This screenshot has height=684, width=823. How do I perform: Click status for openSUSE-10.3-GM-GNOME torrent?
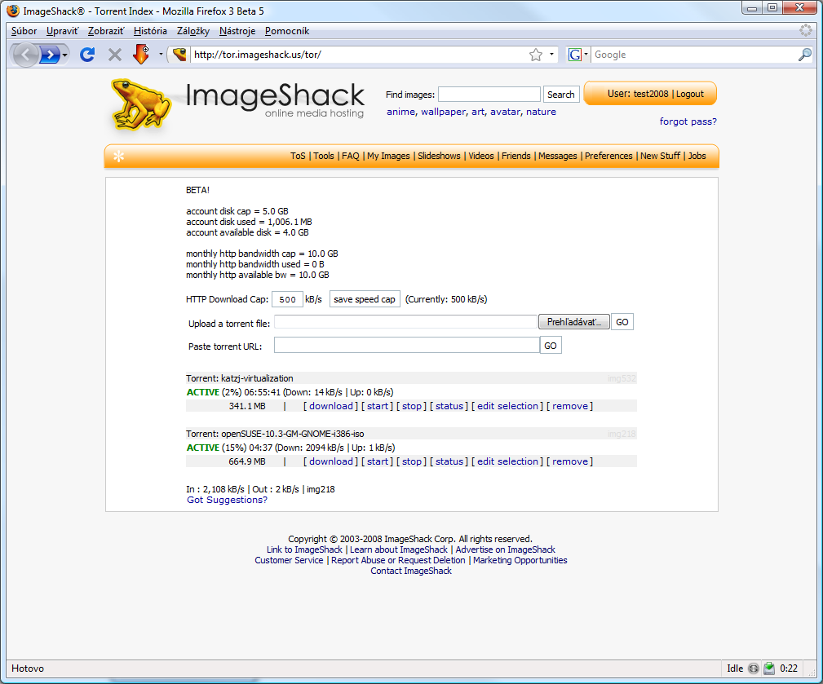click(449, 461)
